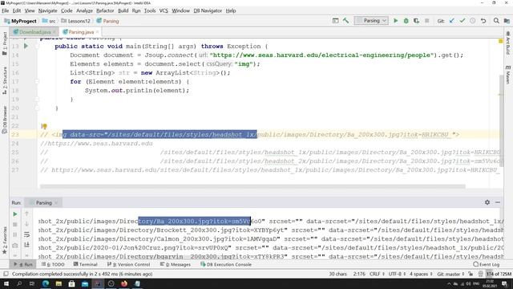
Task: Toggle the DB Browser tool window
Action: coord(5,120)
